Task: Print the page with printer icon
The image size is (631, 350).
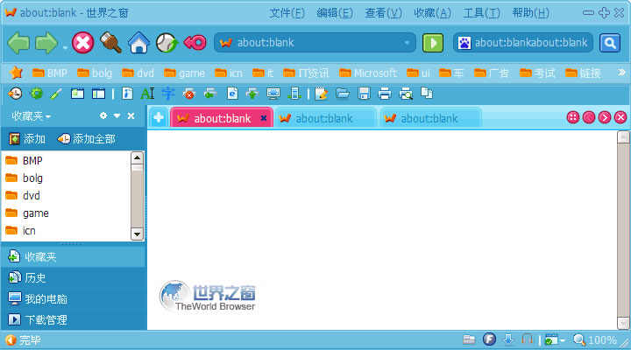Action: point(385,94)
